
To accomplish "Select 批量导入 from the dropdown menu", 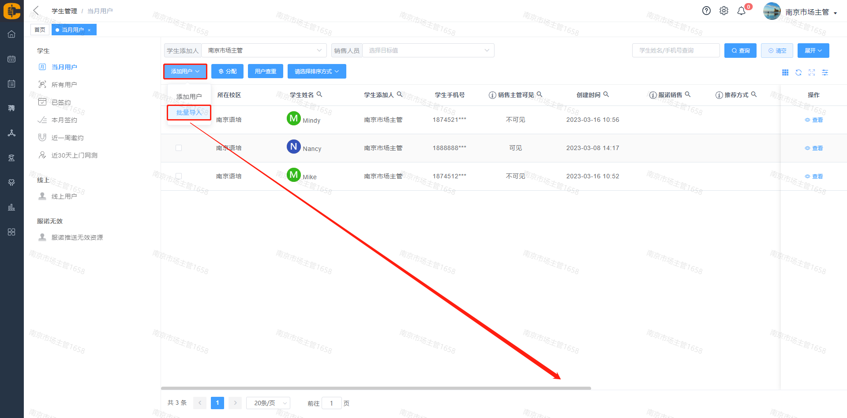I will [189, 113].
